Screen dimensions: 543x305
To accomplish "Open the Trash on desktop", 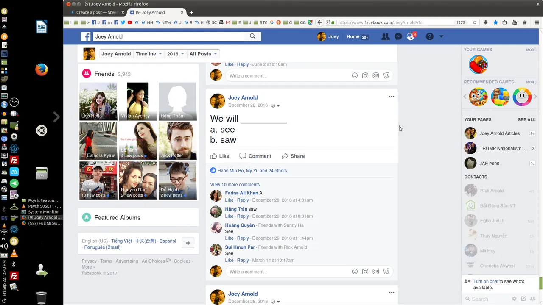I will 41,297.
